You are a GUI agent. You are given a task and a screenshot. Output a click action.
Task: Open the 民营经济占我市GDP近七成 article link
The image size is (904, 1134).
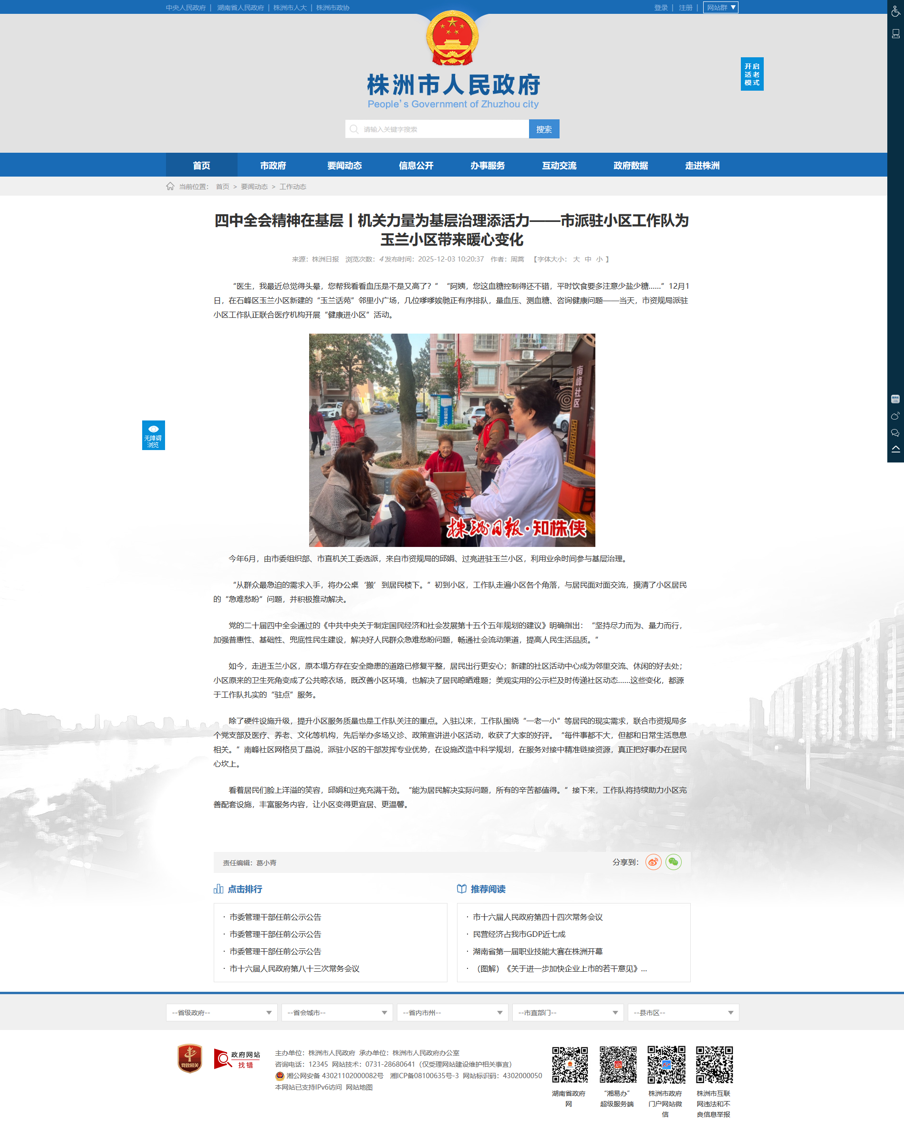click(519, 934)
